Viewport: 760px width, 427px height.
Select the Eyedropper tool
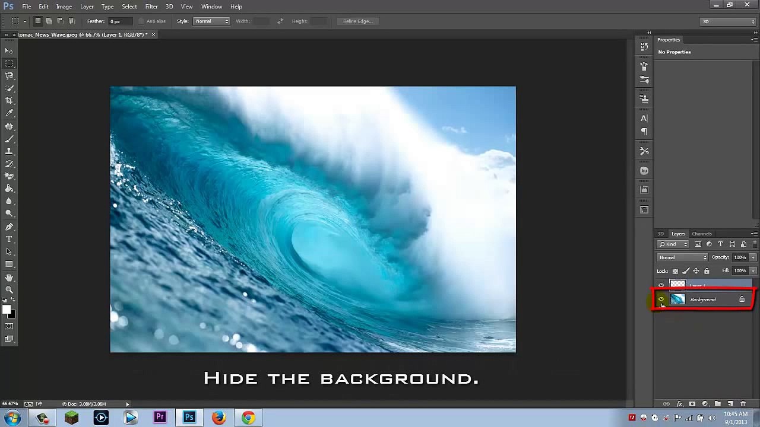point(9,113)
